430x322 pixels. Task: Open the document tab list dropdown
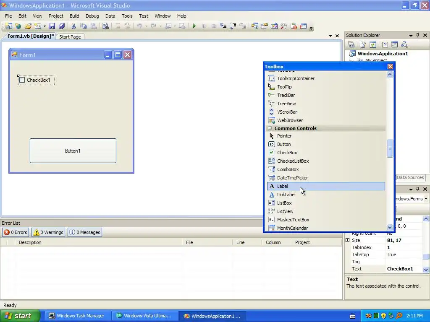(330, 36)
